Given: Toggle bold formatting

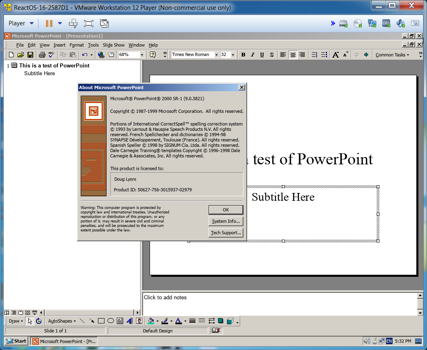Looking at the screenshot, I should pos(243,55).
